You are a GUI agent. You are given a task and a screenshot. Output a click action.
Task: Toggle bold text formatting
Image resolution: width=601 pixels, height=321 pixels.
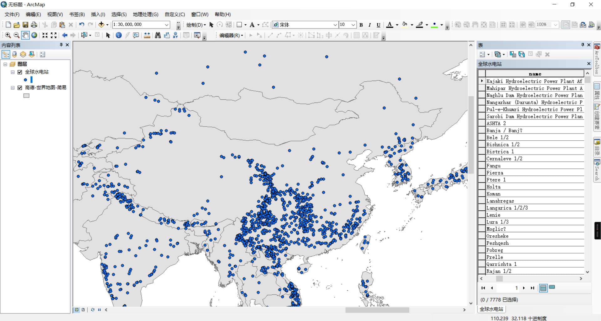click(361, 25)
